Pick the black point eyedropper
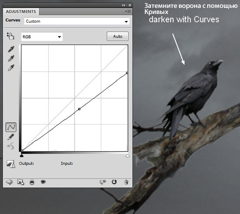The image size is (240, 214). pos(11,49)
